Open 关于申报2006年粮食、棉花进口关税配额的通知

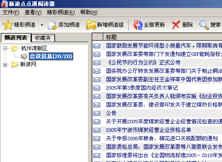click(x=162, y=138)
